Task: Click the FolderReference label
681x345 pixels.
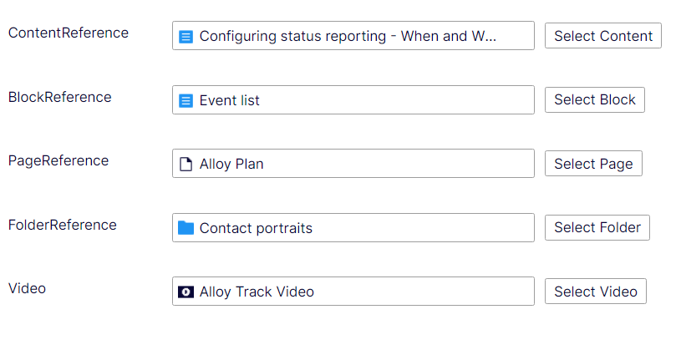Action: (x=63, y=225)
